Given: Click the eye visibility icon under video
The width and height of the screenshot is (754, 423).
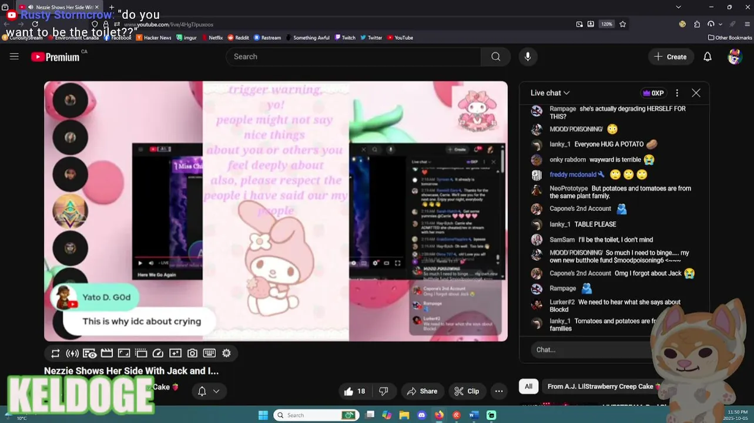Looking at the screenshot, I should click(89, 353).
